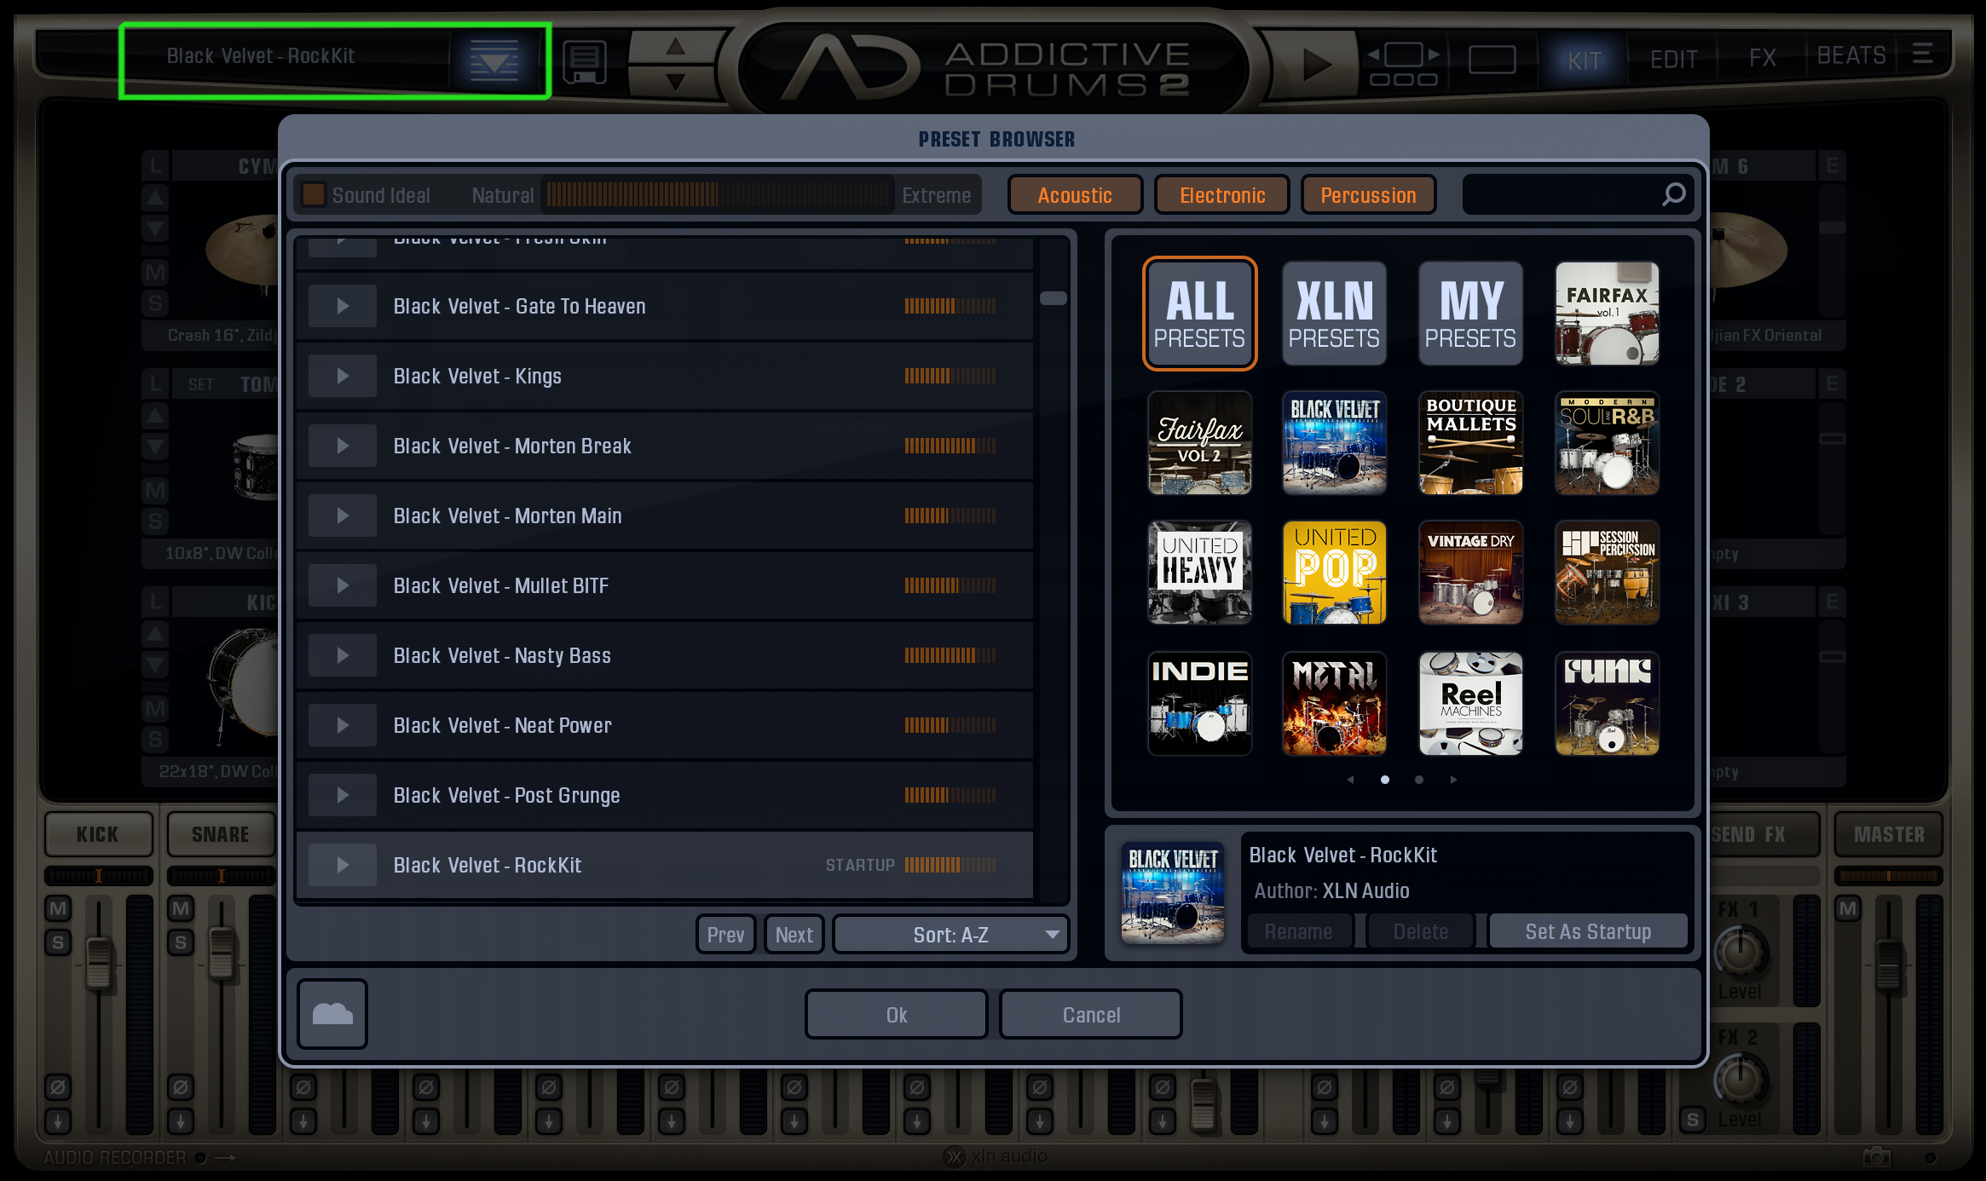Viewport: 1986px width, 1181px height.
Task: Start playback with the top play button
Action: click(x=1317, y=63)
